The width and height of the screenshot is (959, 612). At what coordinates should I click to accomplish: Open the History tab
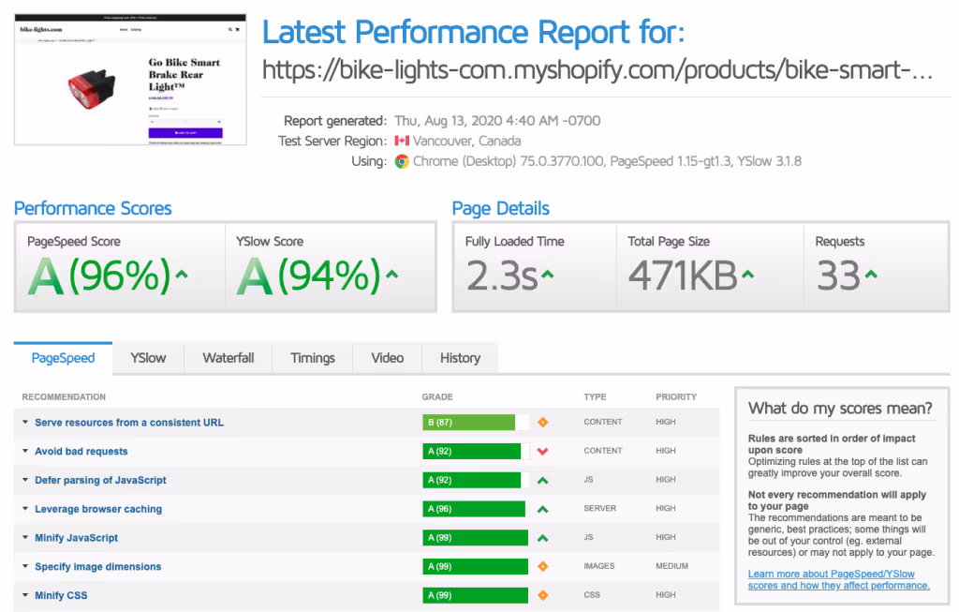pyautogui.click(x=460, y=358)
